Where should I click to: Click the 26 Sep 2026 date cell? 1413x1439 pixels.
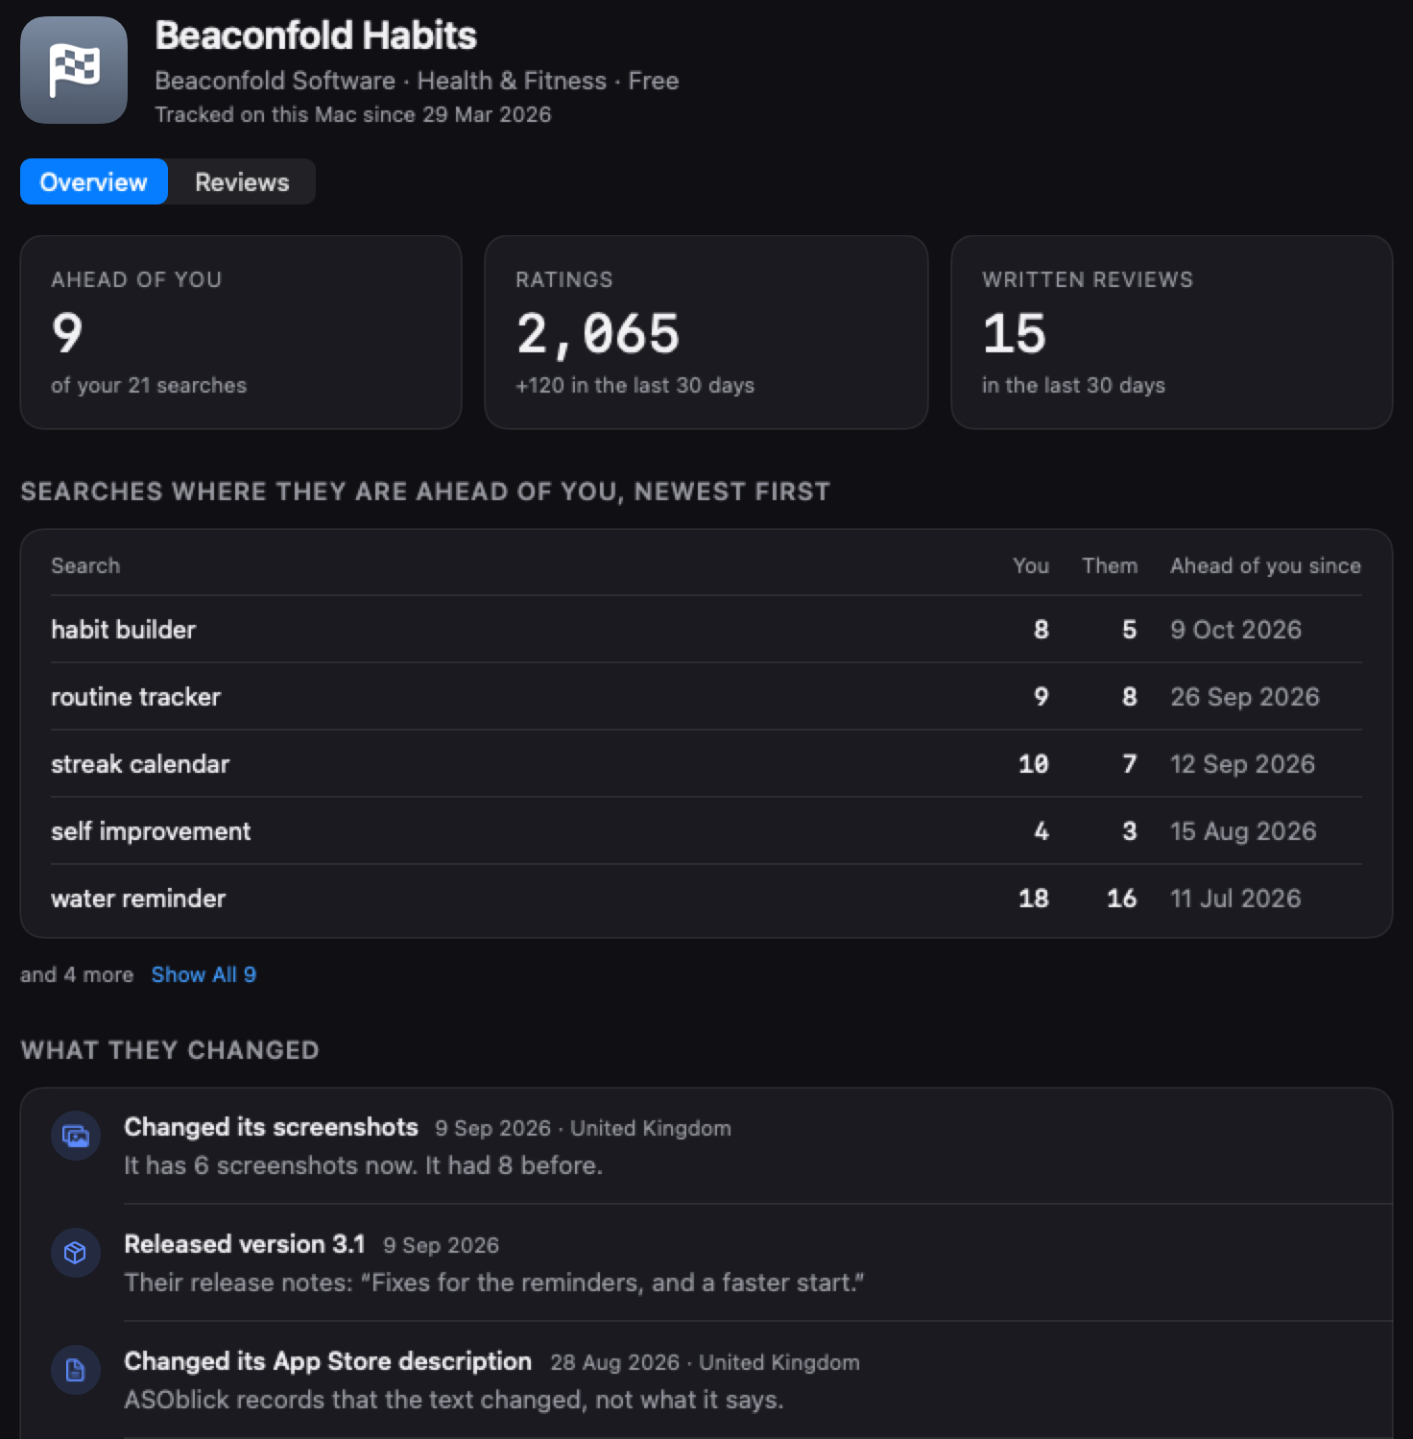coord(1244,696)
